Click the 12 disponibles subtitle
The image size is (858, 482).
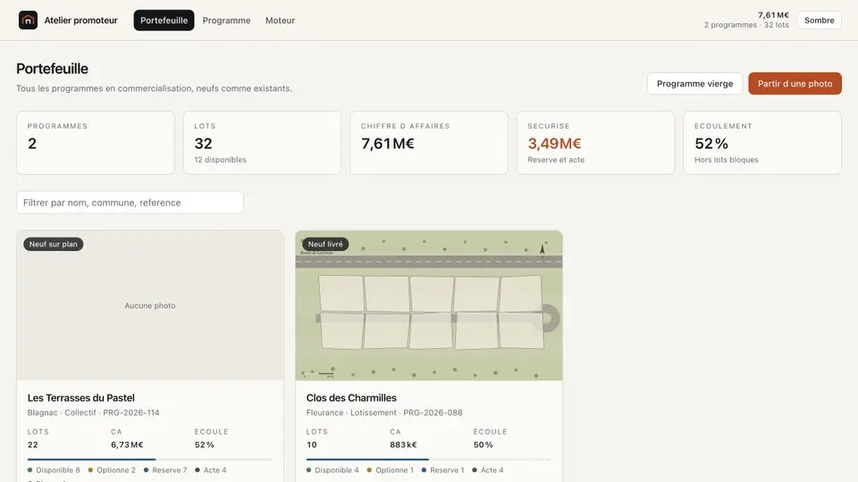coord(220,160)
